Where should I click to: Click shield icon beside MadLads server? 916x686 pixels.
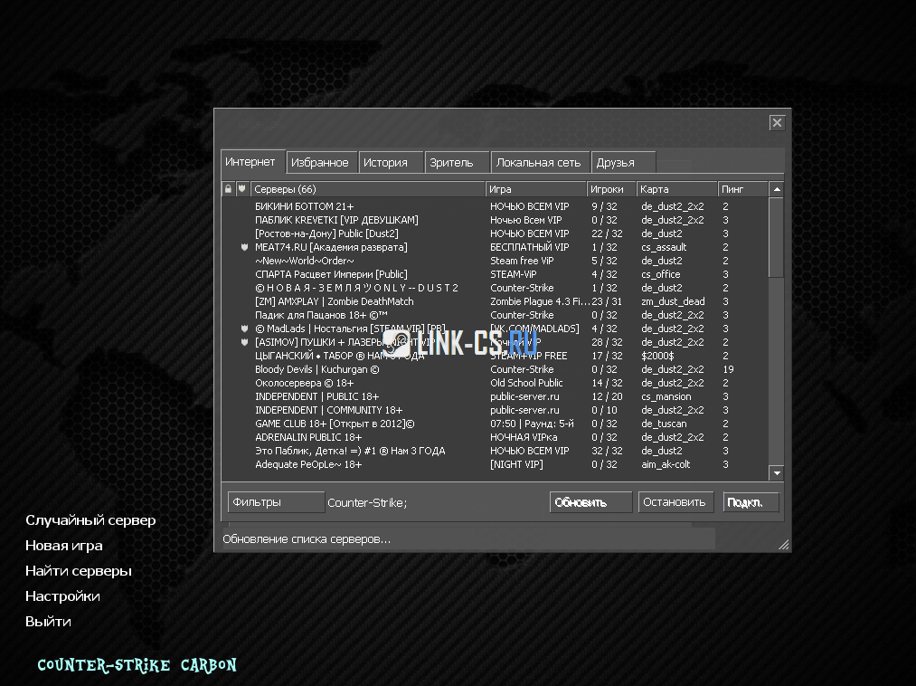[x=244, y=329]
